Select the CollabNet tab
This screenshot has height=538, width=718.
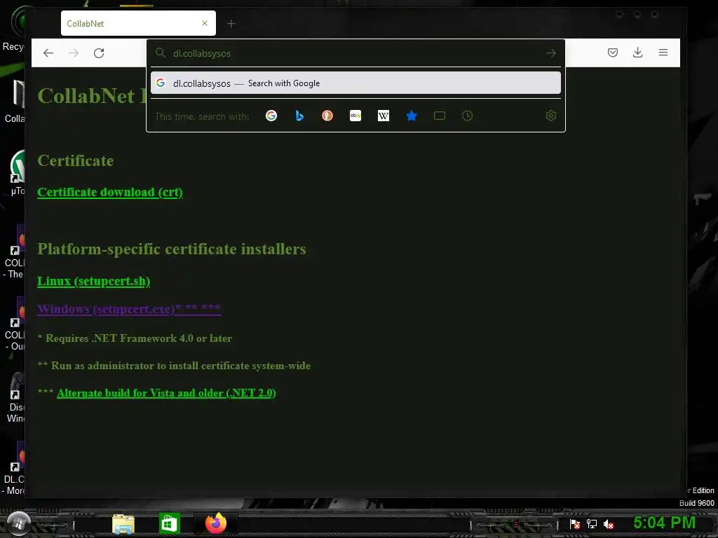[138, 23]
